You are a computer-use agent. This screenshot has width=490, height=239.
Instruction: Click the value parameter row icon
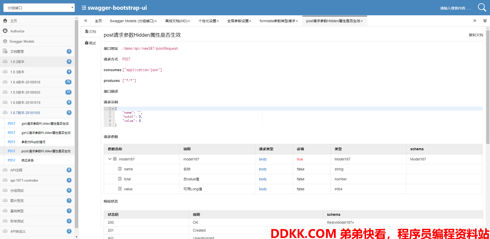click(x=120, y=189)
